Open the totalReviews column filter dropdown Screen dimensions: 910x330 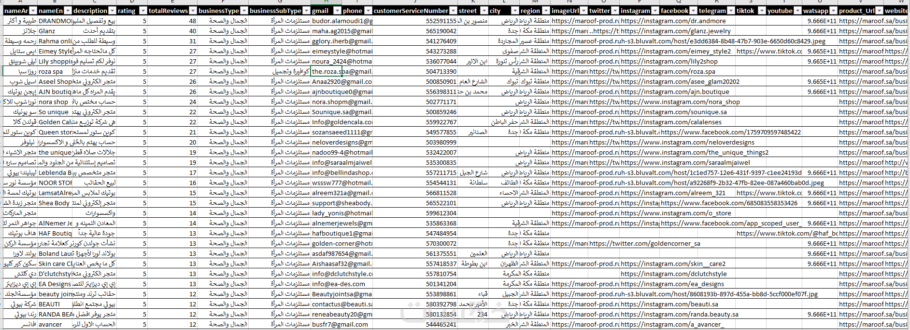(193, 11)
